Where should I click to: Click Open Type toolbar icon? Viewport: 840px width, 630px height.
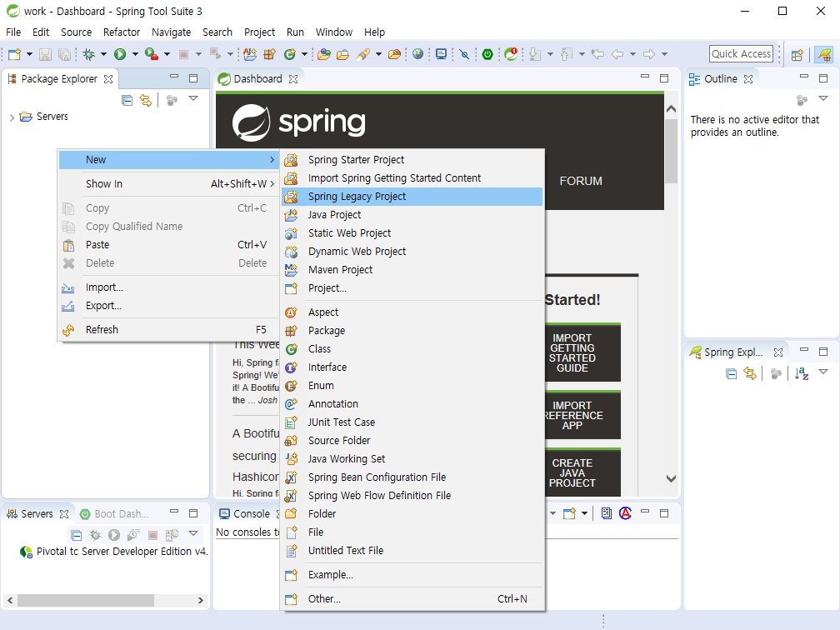[323, 54]
